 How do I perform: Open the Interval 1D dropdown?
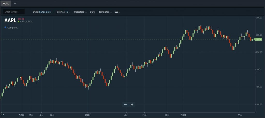[64, 12]
